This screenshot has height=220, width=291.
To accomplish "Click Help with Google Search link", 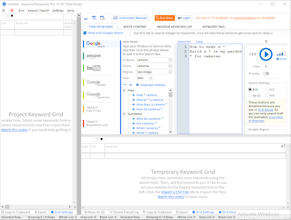I will coord(103,33).
